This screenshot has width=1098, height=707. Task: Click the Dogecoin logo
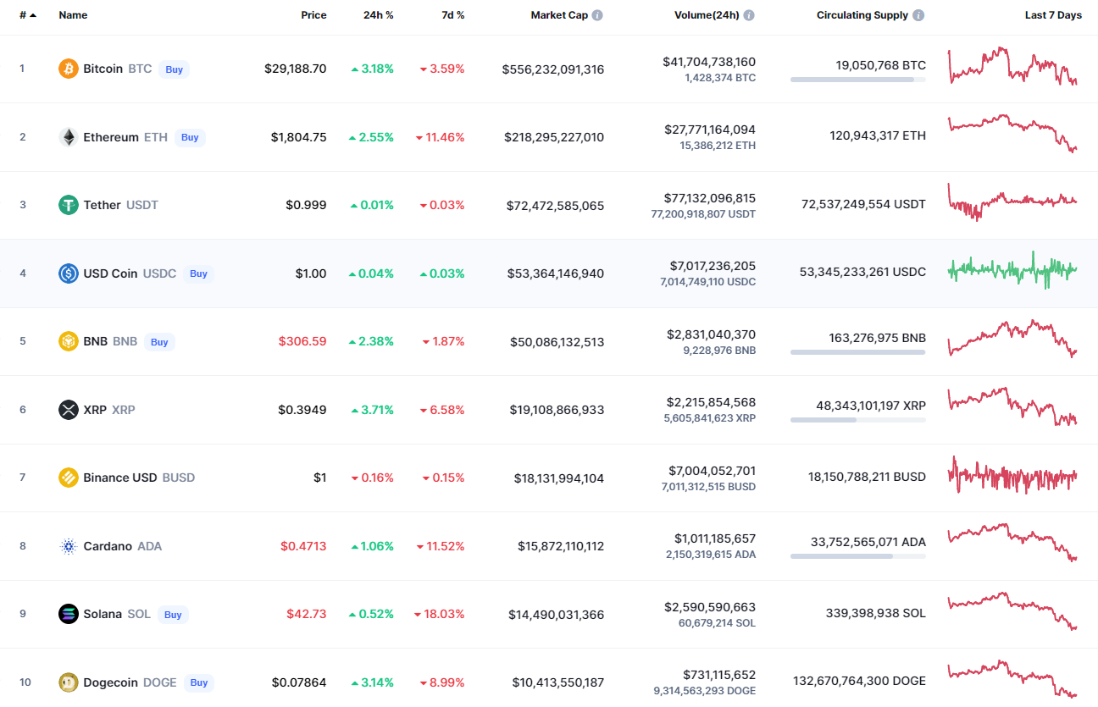[69, 682]
